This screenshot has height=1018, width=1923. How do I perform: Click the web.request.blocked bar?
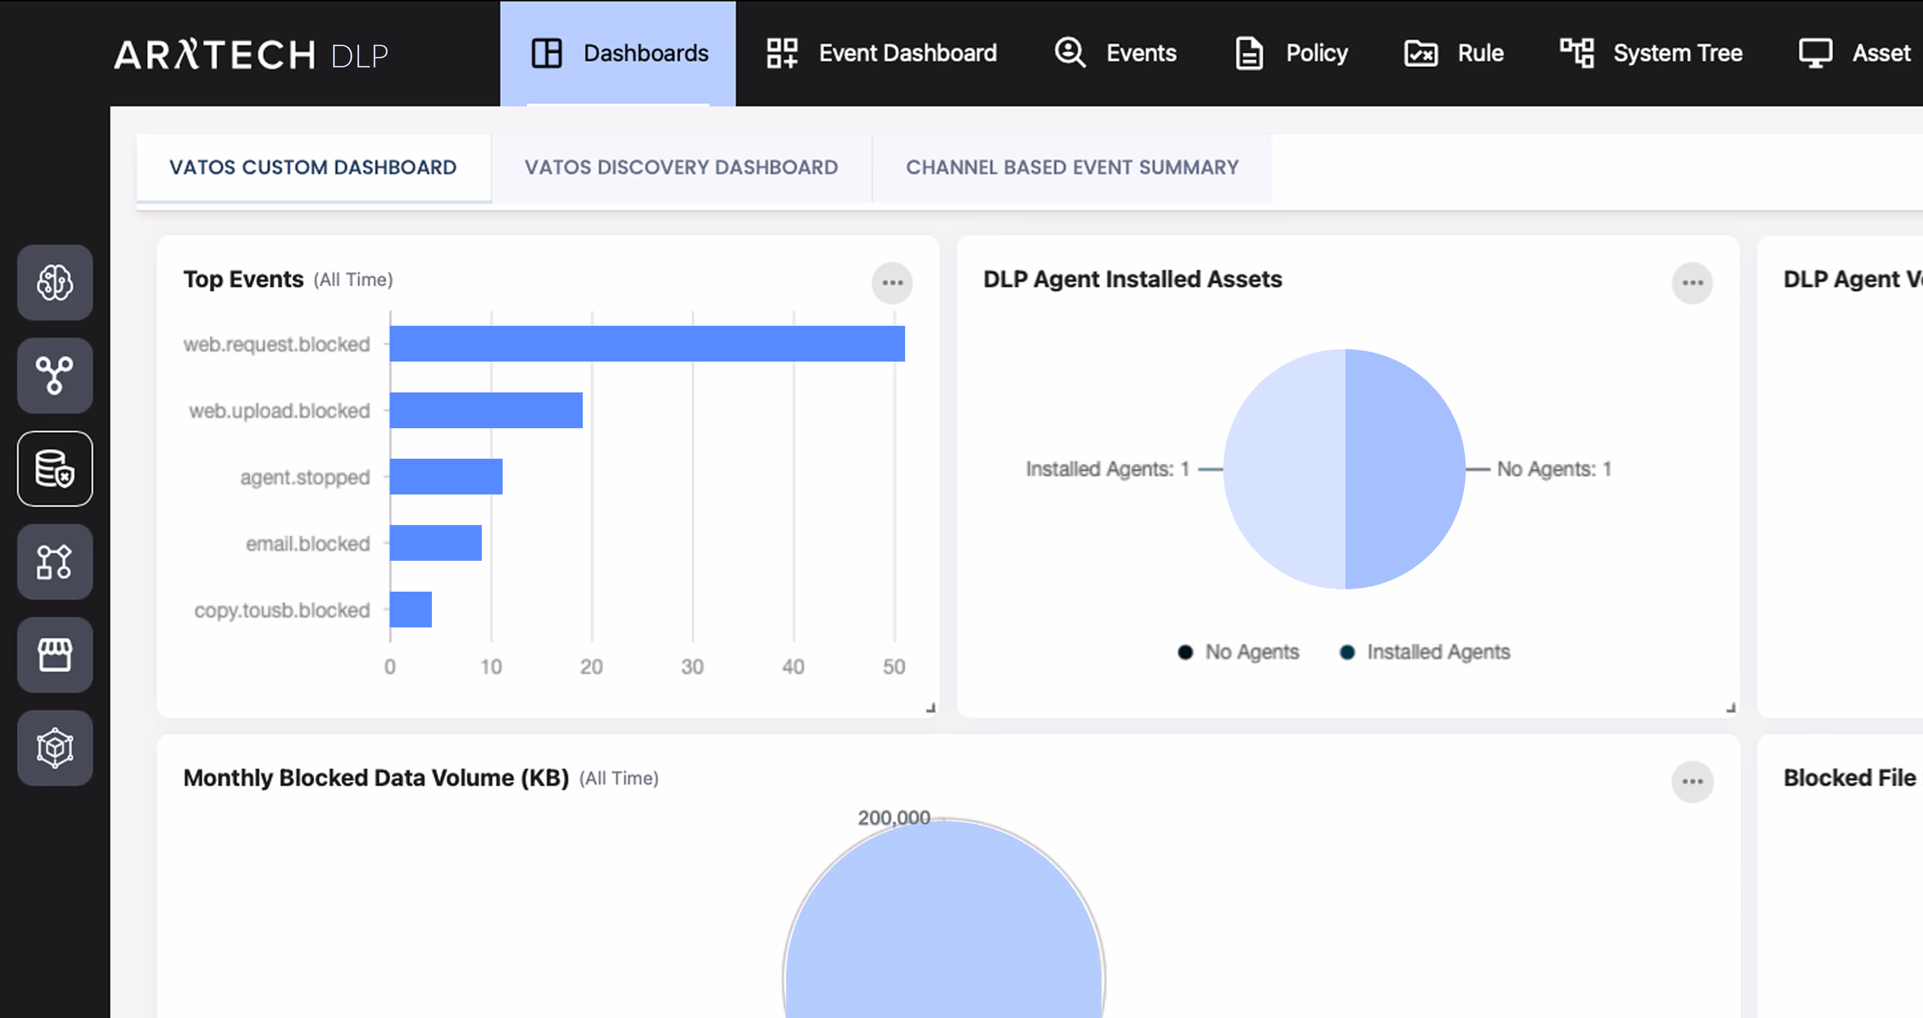pyautogui.click(x=646, y=344)
